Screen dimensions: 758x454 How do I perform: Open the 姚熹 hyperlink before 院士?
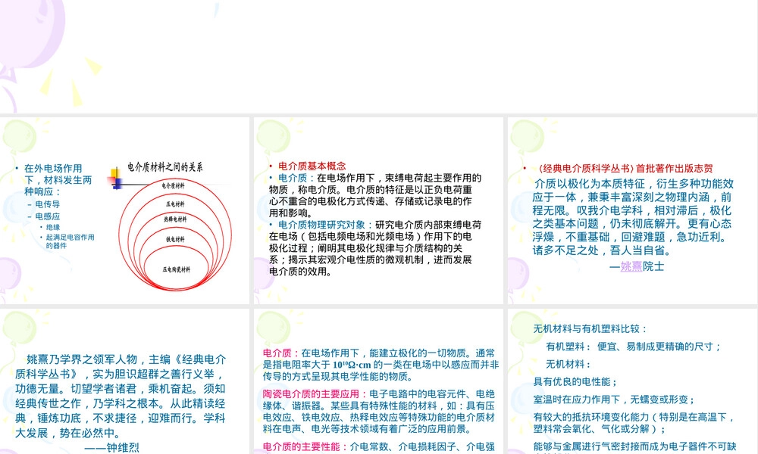pyautogui.click(x=631, y=266)
